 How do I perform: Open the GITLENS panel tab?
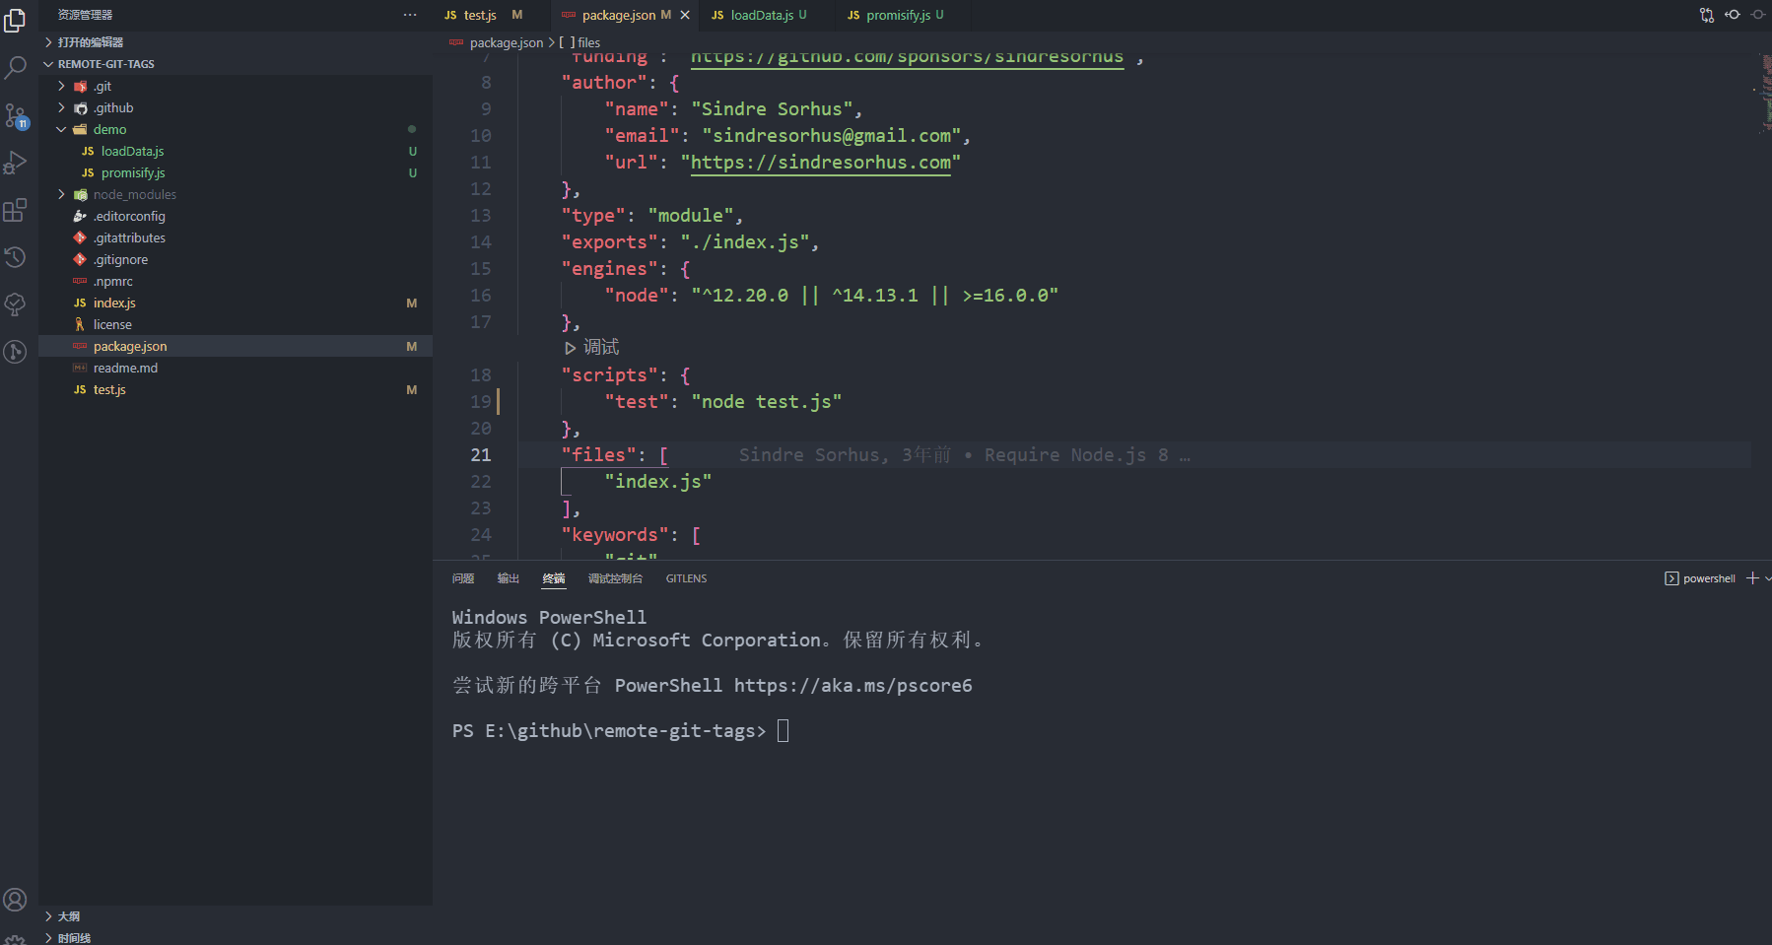click(x=686, y=578)
